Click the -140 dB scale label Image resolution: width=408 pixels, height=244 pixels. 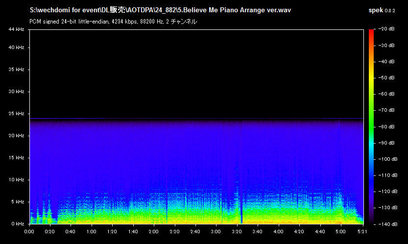[x=388, y=224]
